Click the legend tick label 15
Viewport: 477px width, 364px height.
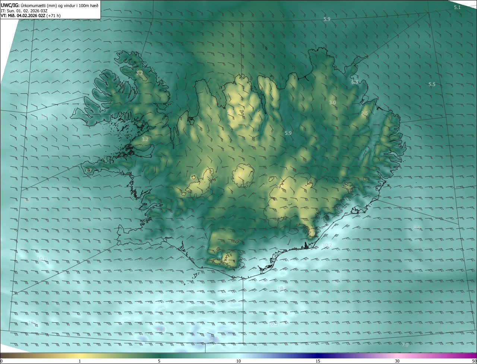[x=318, y=361]
